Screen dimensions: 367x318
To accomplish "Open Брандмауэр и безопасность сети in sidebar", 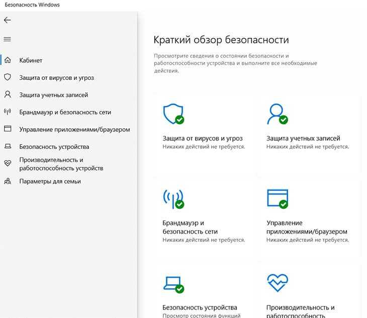I will (65, 112).
